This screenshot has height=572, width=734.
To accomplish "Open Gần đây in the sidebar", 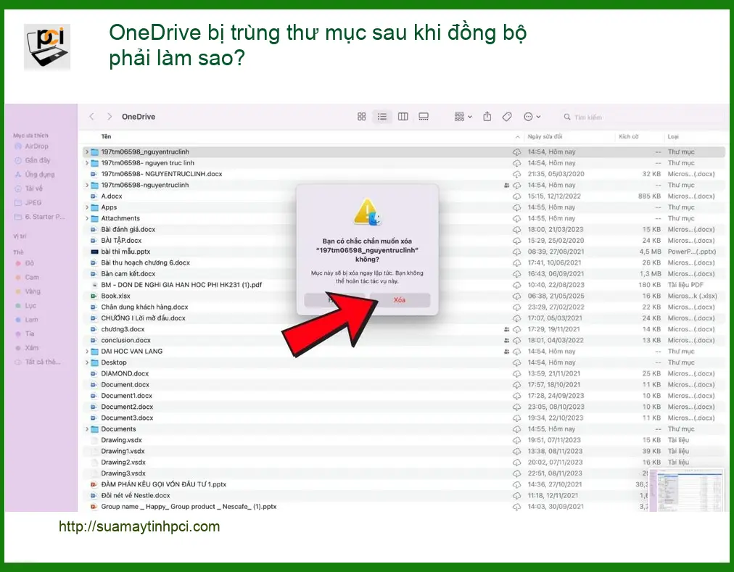I will point(33,160).
